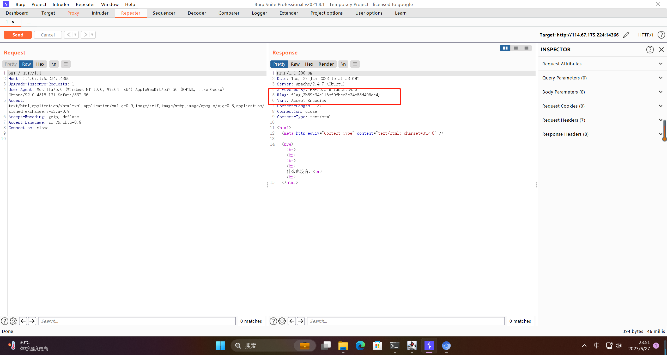The height and width of the screenshot is (355, 667).
Task: Click request search settings gear icon
Action: [x=13, y=321]
